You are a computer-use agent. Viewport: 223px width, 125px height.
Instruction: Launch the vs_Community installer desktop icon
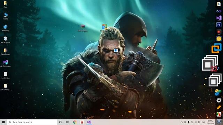click(6, 63)
